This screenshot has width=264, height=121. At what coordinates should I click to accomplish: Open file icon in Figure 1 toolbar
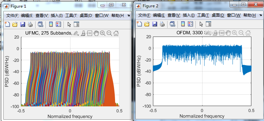15,24
